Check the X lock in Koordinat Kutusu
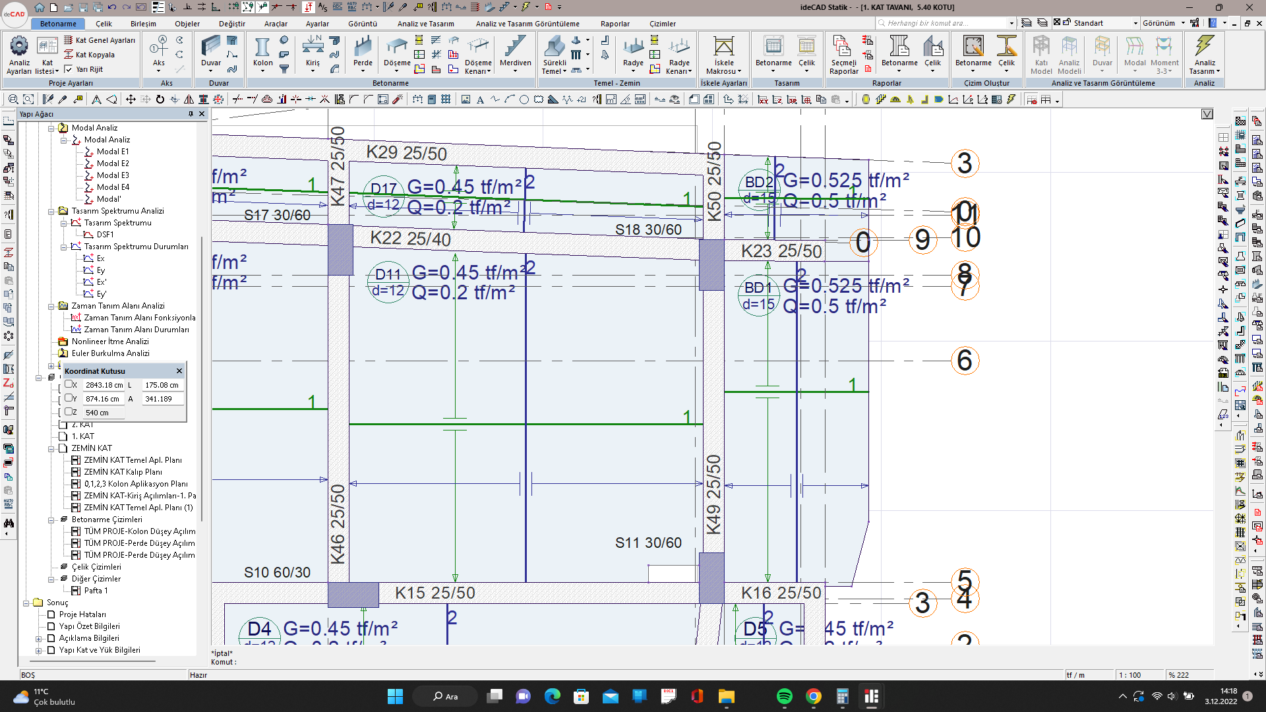Viewport: 1266px width, 712px height. [69, 384]
